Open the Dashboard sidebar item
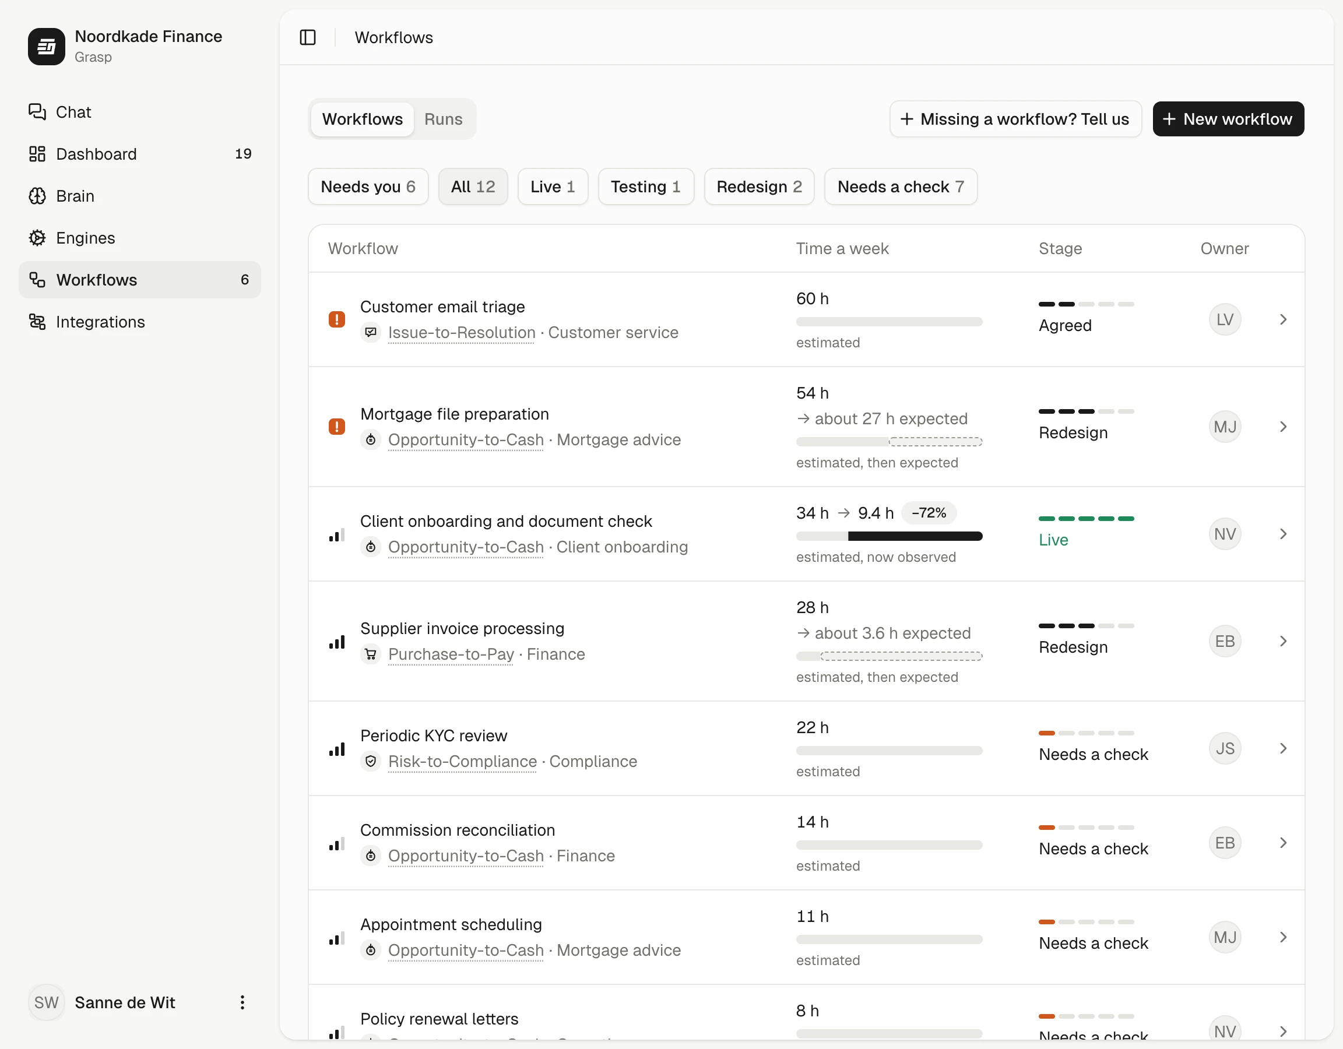The width and height of the screenshot is (1343, 1049). [x=139, y=154]
